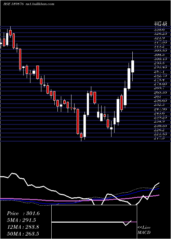Click the 247.95 price axis label

click(x=161, y=109)
